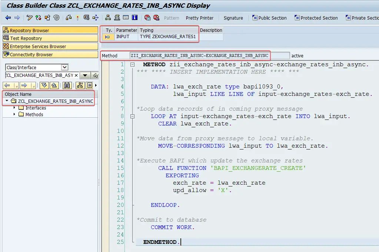
Task: Click the ENDLOOP statement on line 20
Action: click(165, 205)
